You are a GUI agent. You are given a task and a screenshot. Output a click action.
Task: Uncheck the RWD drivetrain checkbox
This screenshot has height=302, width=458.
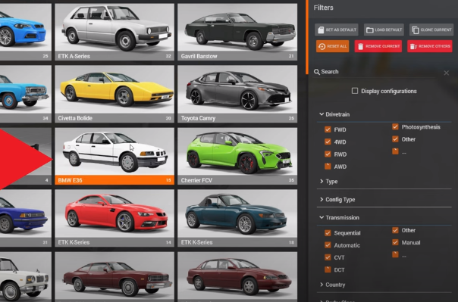pos(328,154)
